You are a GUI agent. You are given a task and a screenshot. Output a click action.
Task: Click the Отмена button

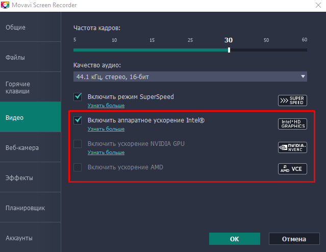pos(294,239)
